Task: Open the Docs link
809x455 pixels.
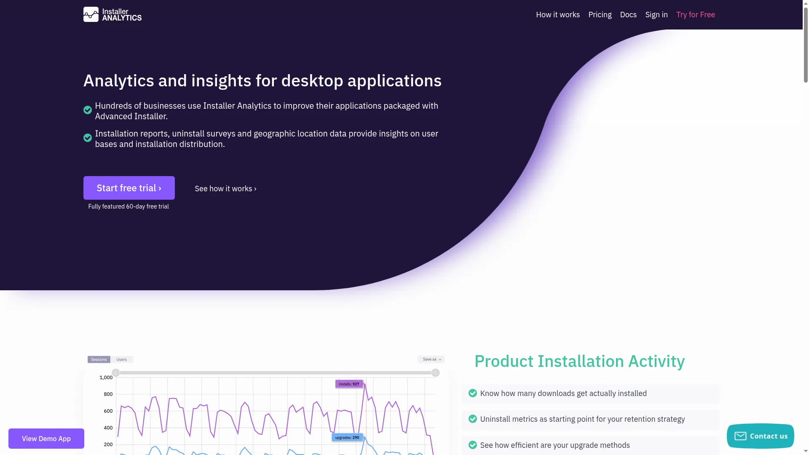Action: click(628, 15)
